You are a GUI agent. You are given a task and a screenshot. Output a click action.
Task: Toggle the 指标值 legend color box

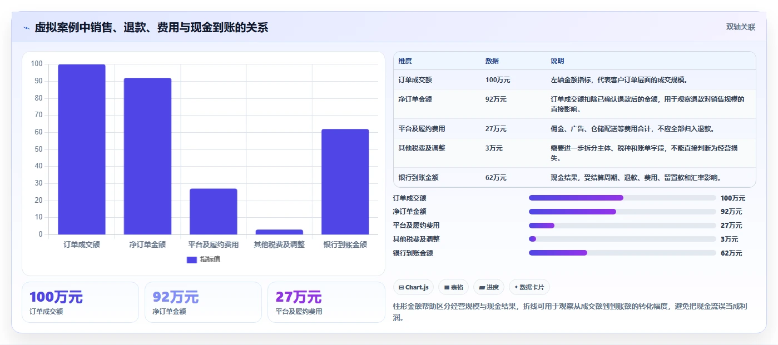tap(192, 259)
